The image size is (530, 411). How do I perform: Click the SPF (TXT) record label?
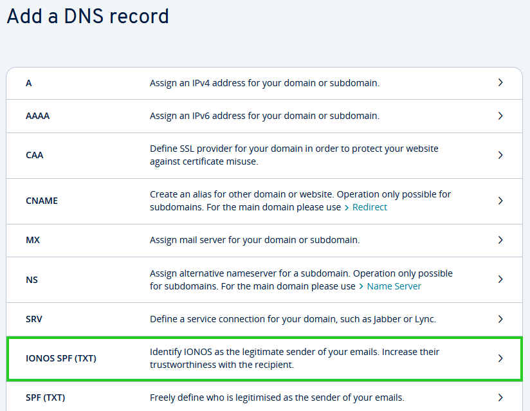click(x=46, y=397)
